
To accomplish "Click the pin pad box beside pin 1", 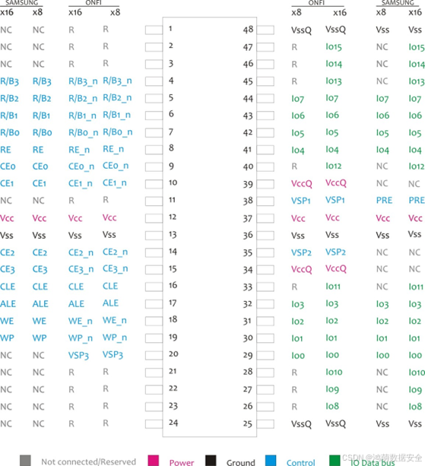I will (154, 30).
